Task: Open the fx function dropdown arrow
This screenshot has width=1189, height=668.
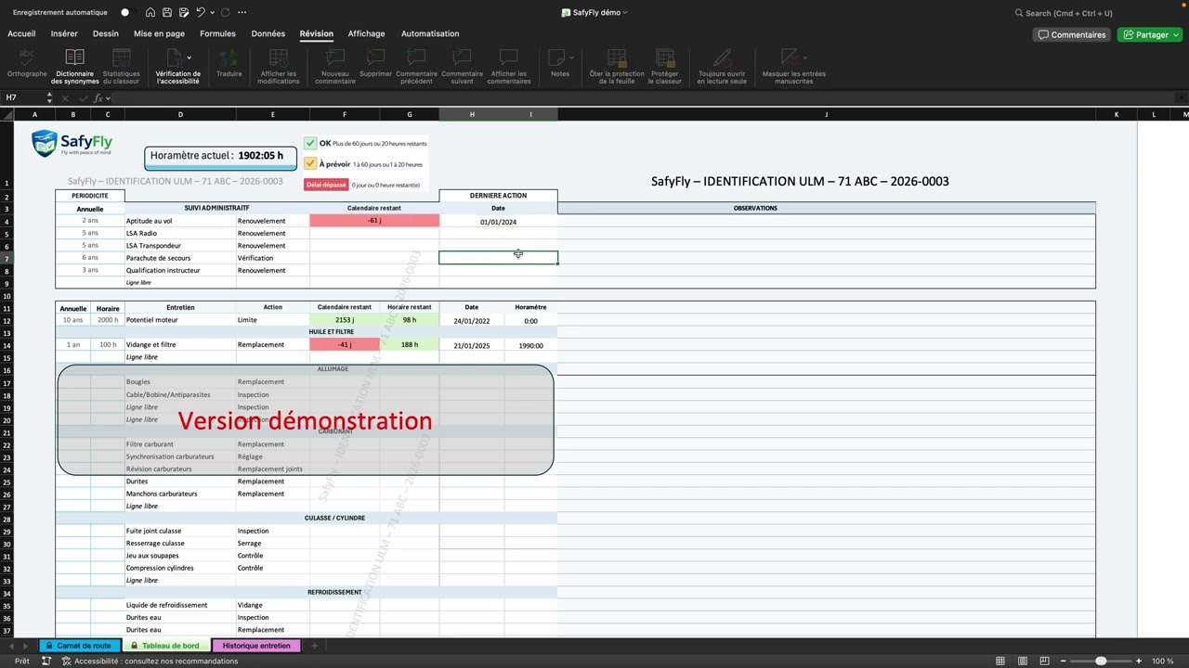Action: point(108,97)
